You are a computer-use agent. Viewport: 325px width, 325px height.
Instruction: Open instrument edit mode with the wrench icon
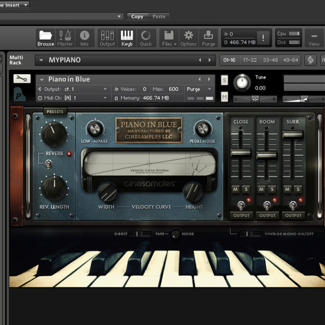(x=22, y=79)
